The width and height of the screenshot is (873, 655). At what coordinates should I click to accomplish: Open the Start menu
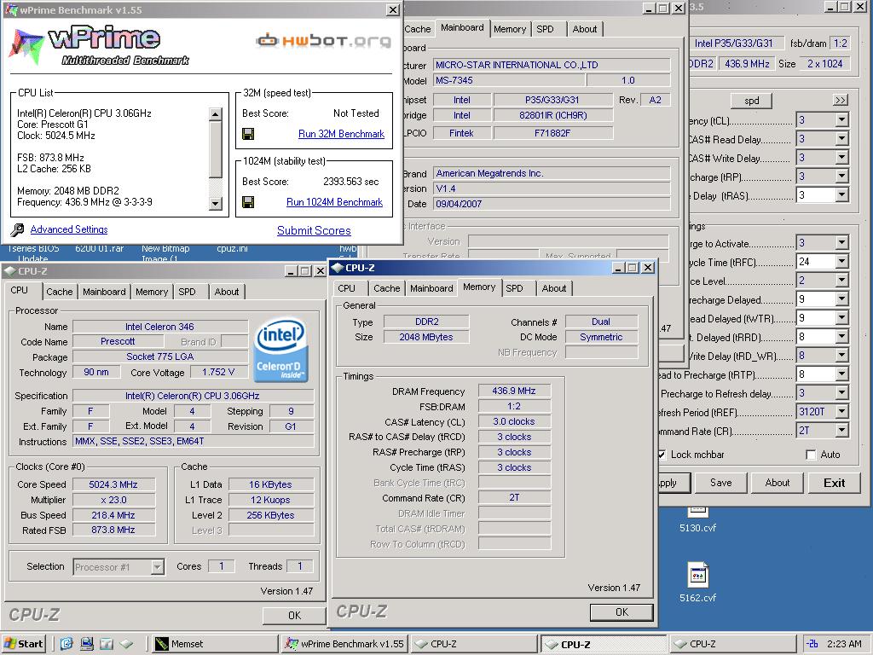(x=23, y=644)
